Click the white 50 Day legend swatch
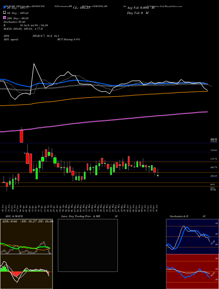Viewport: 219px width, 289px height. tap(4, 13)
